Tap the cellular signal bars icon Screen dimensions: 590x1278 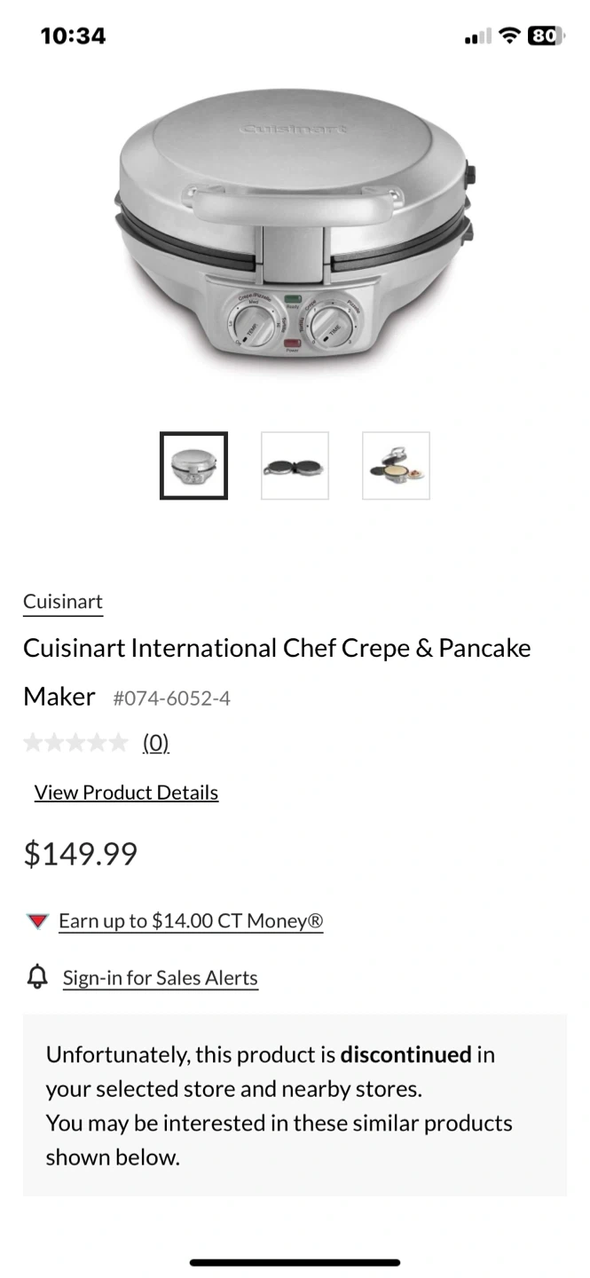tap(477, 36)
